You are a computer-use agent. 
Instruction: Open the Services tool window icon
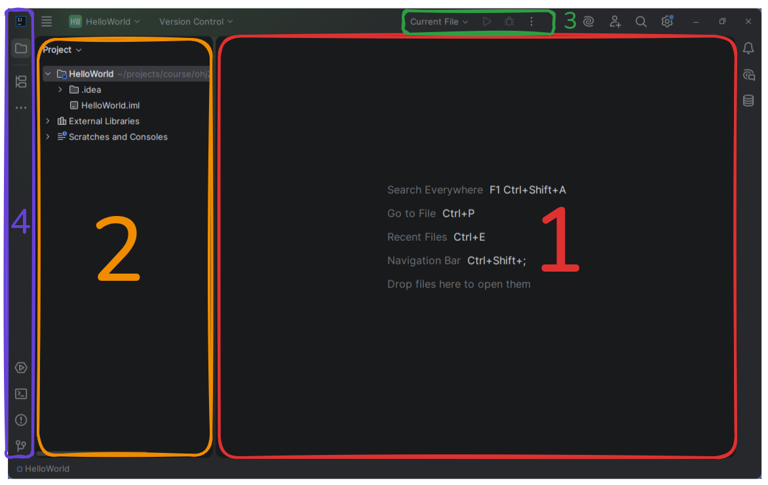21,368
